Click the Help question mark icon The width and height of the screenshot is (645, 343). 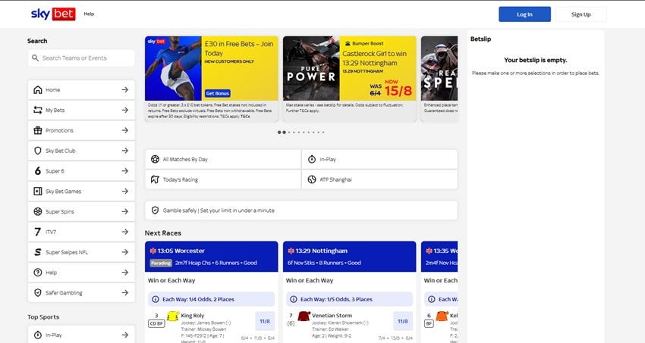(37, 273)
